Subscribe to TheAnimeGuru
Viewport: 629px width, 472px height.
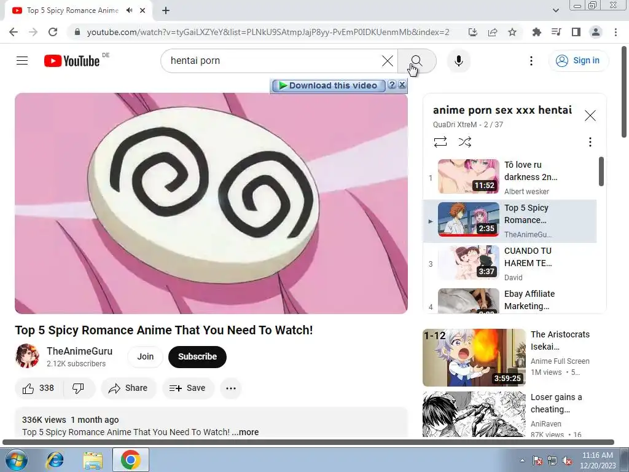tap(197, 356)
